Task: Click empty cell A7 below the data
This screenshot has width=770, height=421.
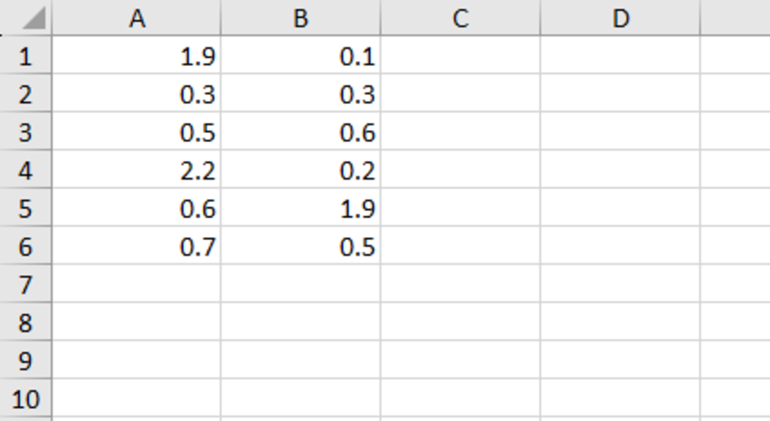Action: tap(137, 285)
